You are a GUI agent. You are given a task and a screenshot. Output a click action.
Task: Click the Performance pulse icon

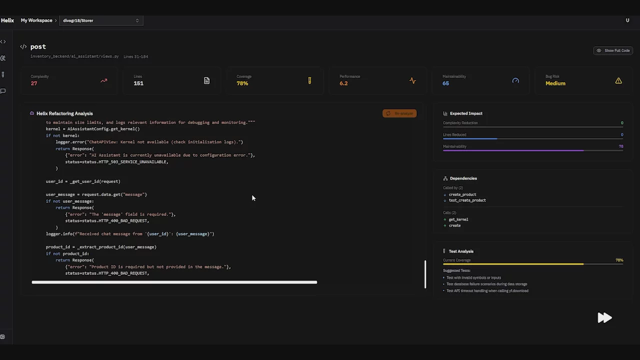click(x=412, y=80)
